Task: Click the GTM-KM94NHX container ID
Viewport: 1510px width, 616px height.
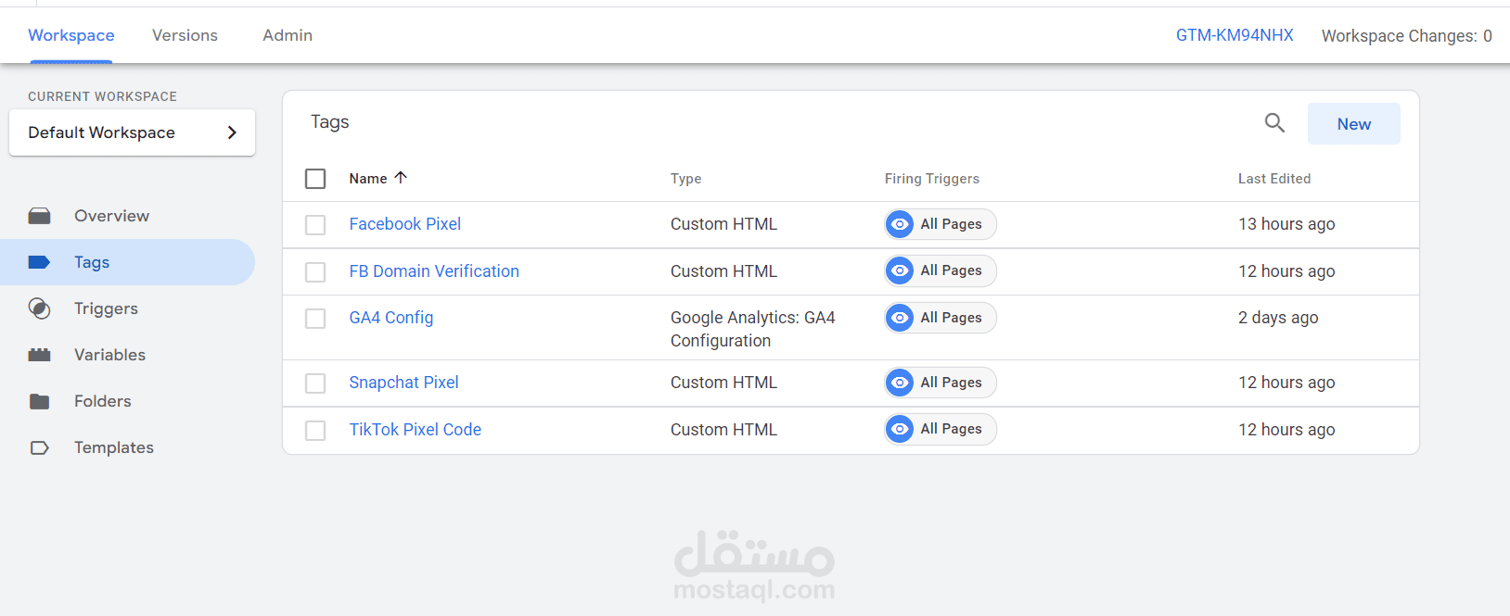Action: [x=1235, y=35]
